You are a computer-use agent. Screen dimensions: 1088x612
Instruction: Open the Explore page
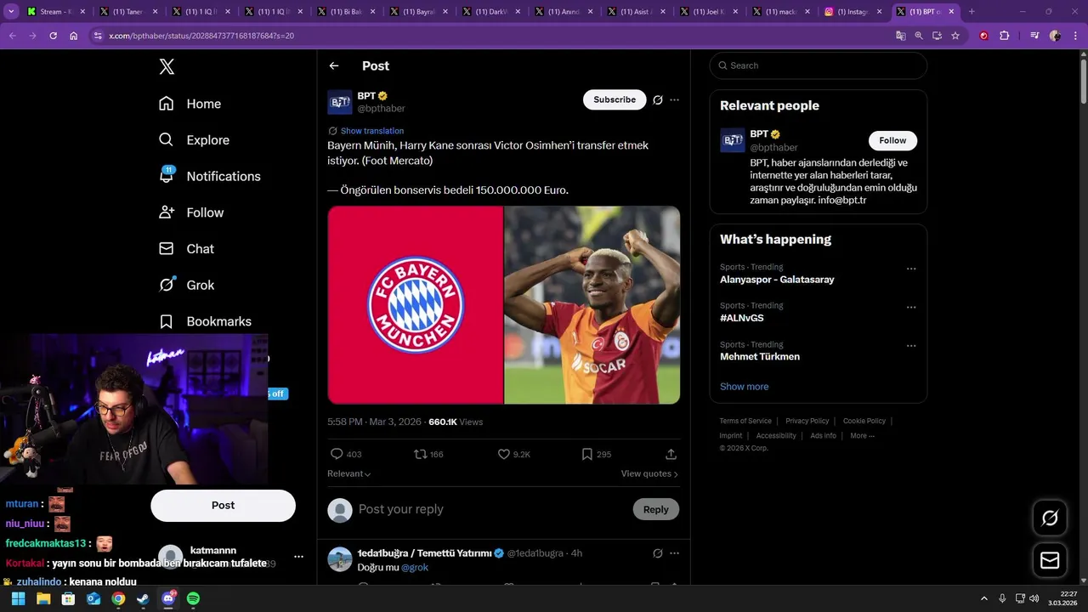coord(194,140)
